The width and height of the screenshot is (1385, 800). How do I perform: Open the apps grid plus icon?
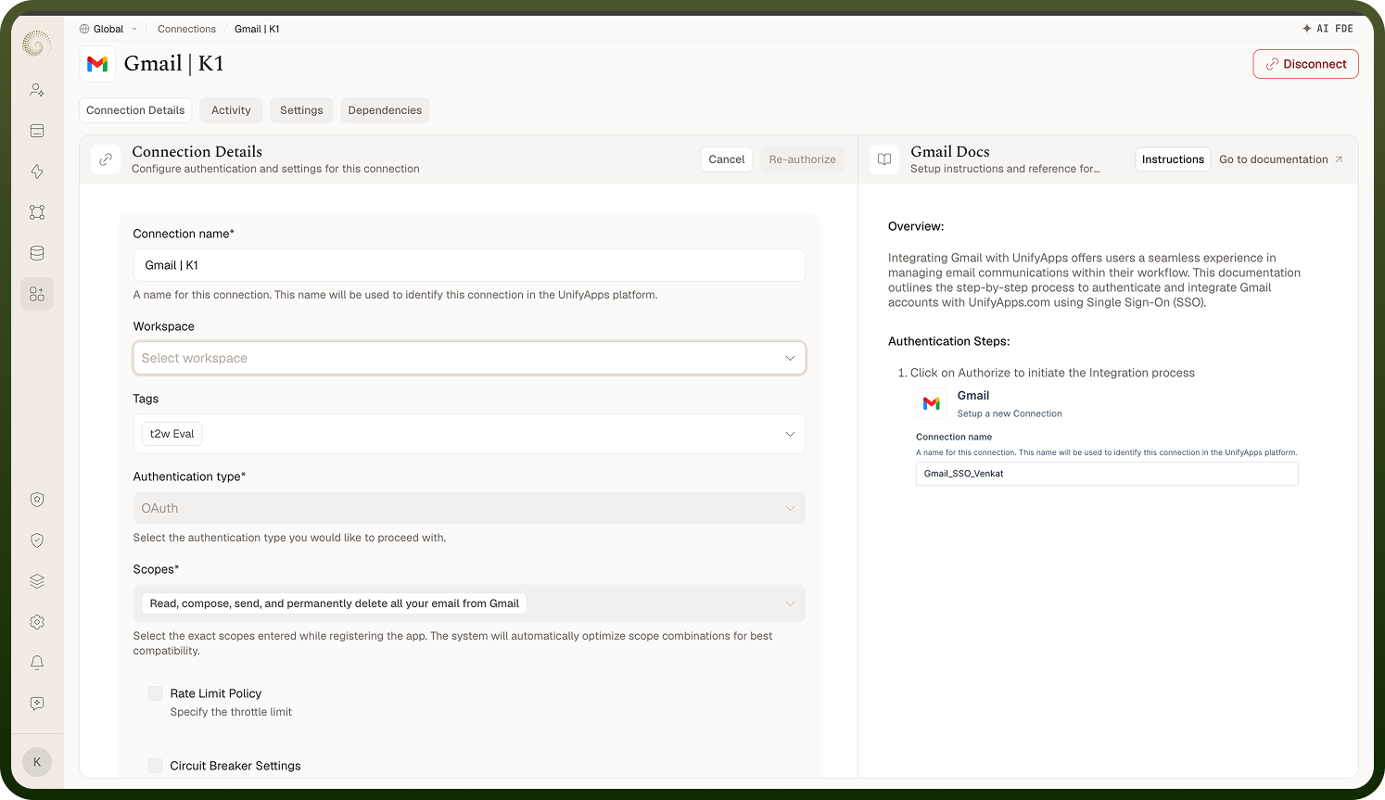[x=37, y=294]
